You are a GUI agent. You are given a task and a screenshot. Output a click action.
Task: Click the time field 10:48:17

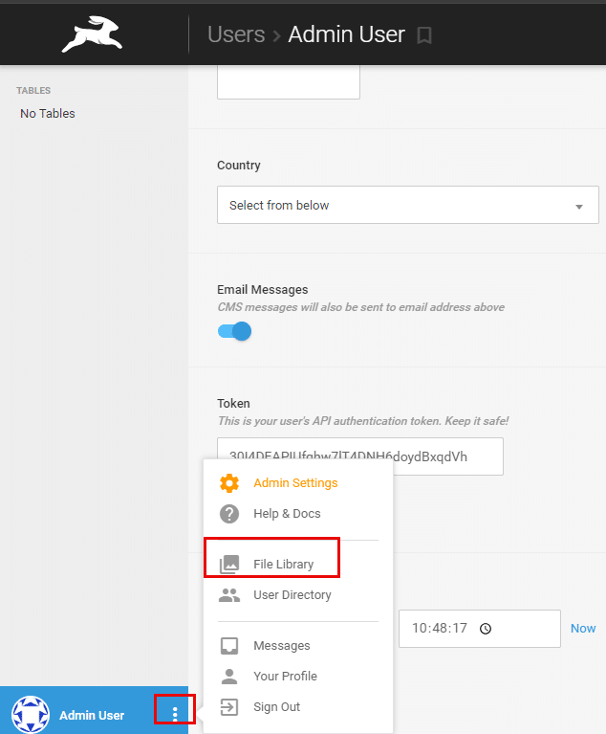[479, 628]
